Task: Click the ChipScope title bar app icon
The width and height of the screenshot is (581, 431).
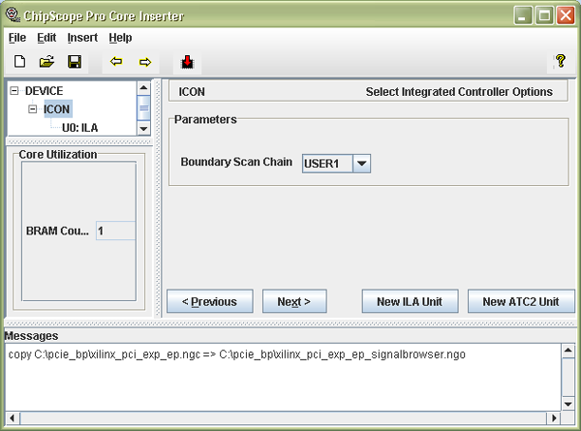Action: tap(13, 15)
